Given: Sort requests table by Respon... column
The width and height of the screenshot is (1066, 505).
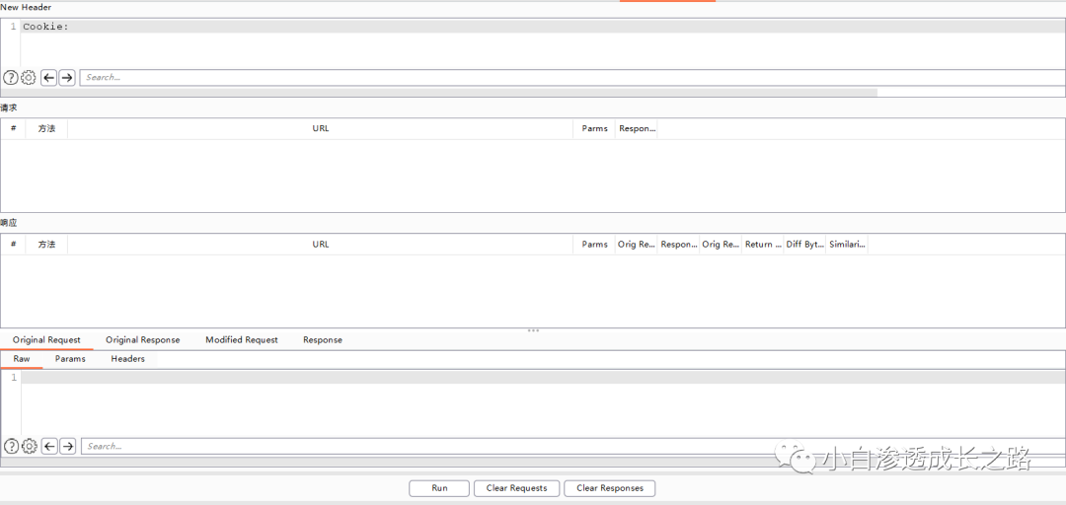Looking at the screenshot, I should [x=637, y=128].
